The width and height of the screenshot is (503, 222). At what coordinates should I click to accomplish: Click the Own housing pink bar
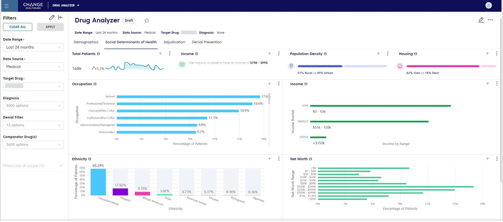coord(443,66)
